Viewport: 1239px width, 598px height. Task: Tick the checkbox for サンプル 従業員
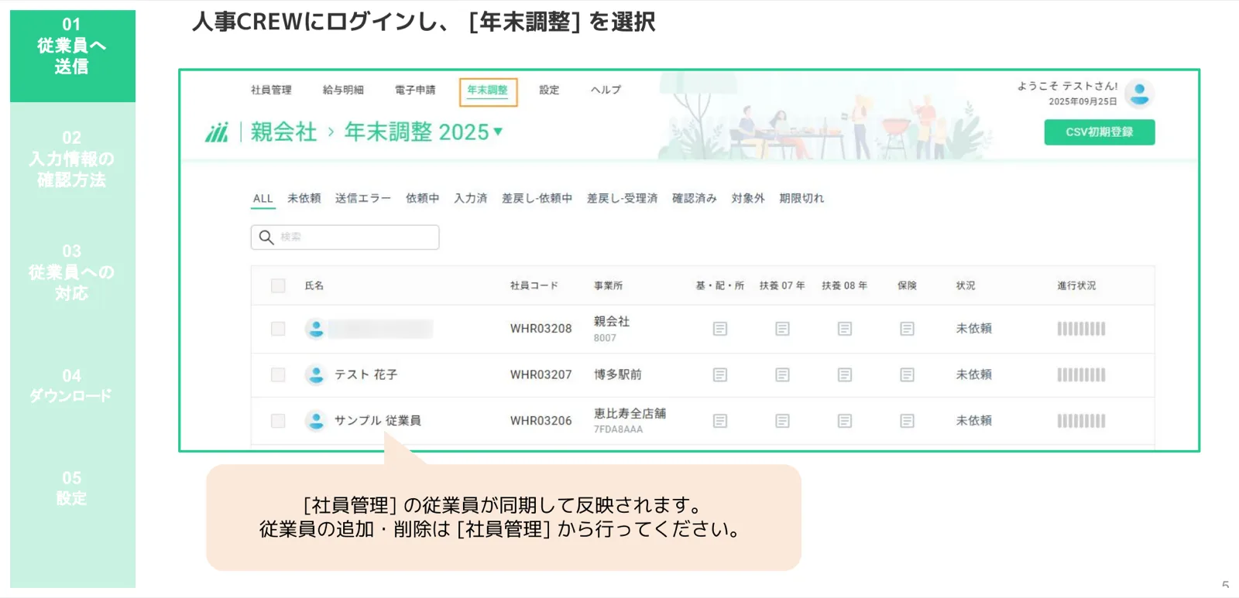(x=278, y=421)
